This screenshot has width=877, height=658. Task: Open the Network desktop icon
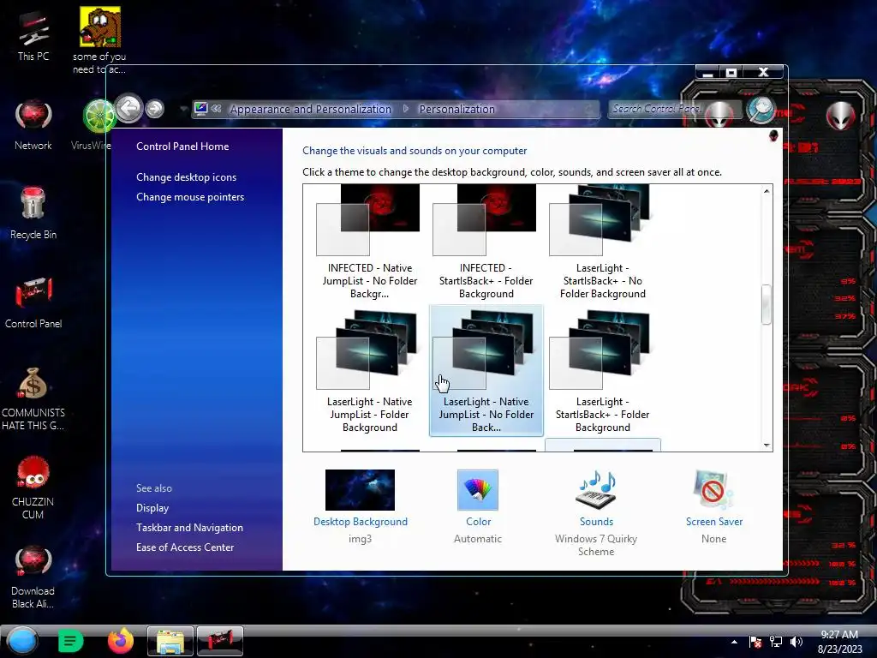pos(33,125)
